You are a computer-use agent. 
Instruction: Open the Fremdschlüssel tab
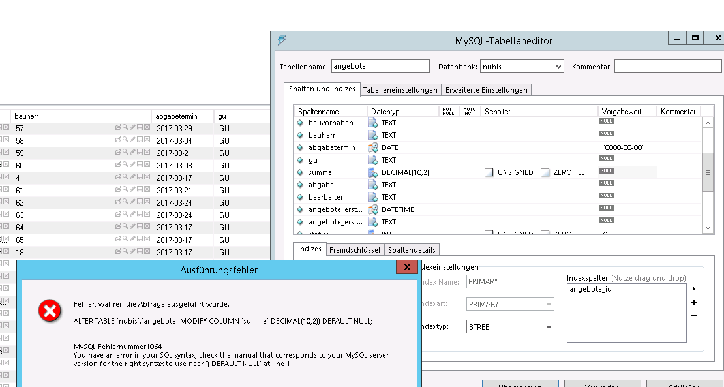(x=354, y=250)
